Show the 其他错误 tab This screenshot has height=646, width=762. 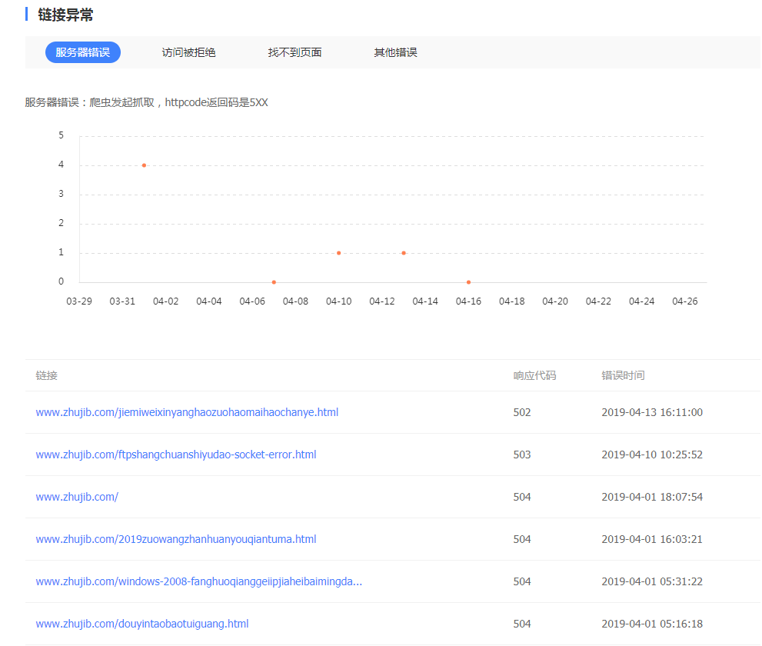[x=395, y=52]
